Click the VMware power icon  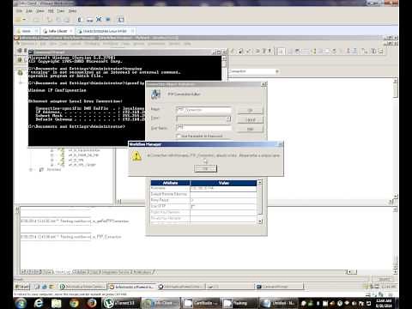click(19, 20)
